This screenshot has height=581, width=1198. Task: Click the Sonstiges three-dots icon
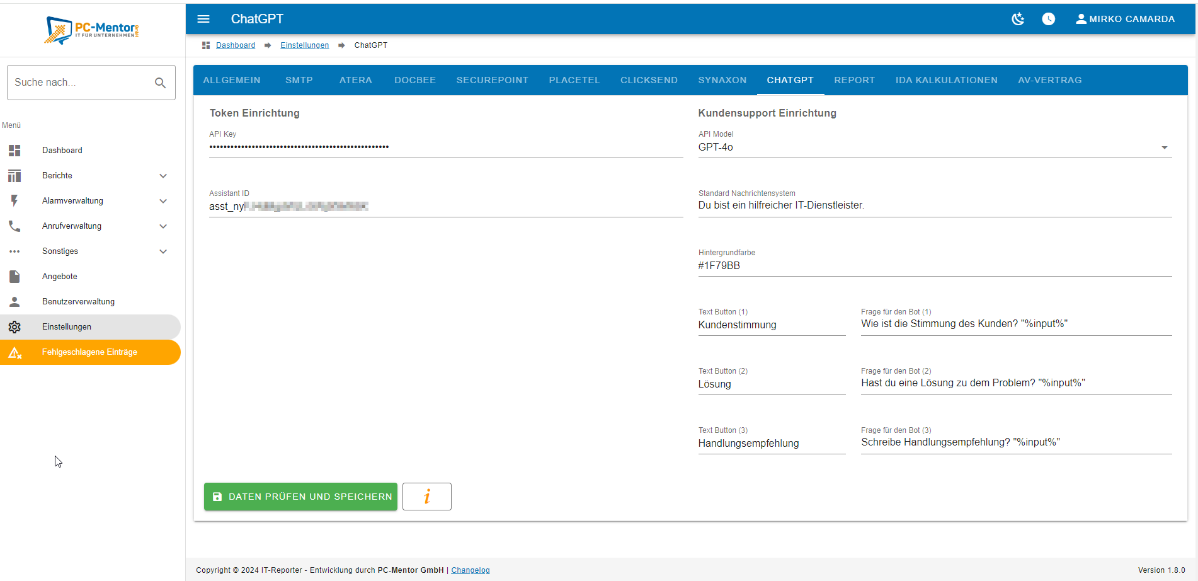(14, 251)
